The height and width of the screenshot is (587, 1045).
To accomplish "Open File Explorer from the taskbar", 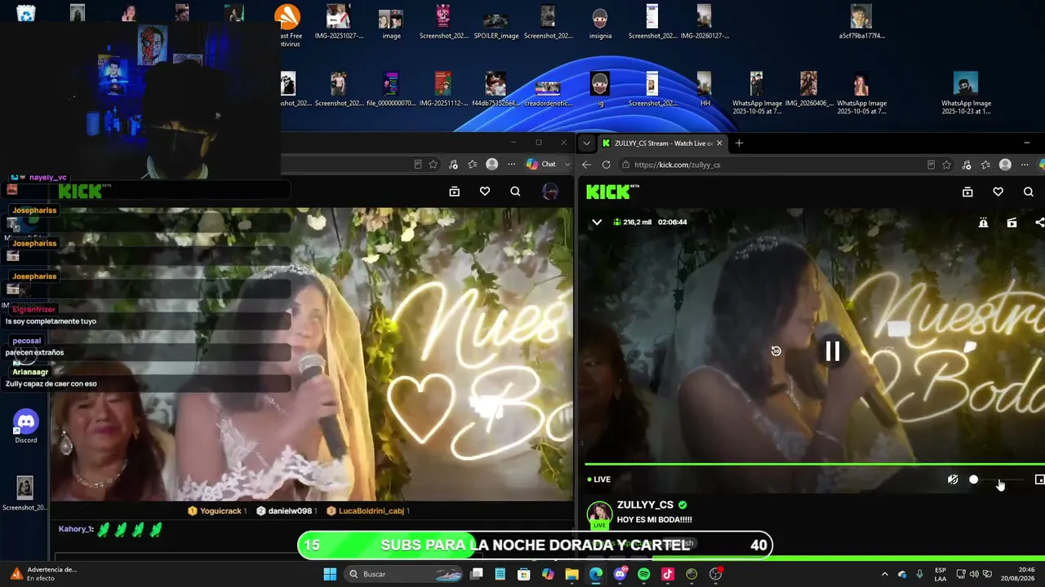I will [x=571, y=574].
